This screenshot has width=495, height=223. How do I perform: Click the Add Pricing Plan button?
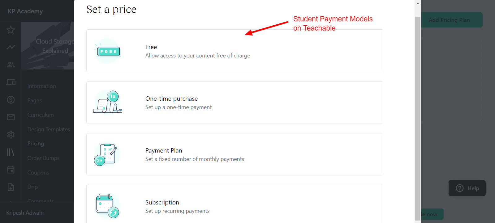449,20
